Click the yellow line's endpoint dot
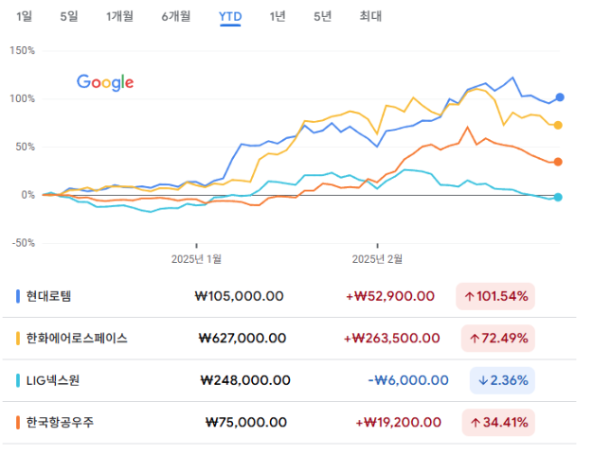The width and height of the screenshot is (593, 454). click(x=558, y=126)
